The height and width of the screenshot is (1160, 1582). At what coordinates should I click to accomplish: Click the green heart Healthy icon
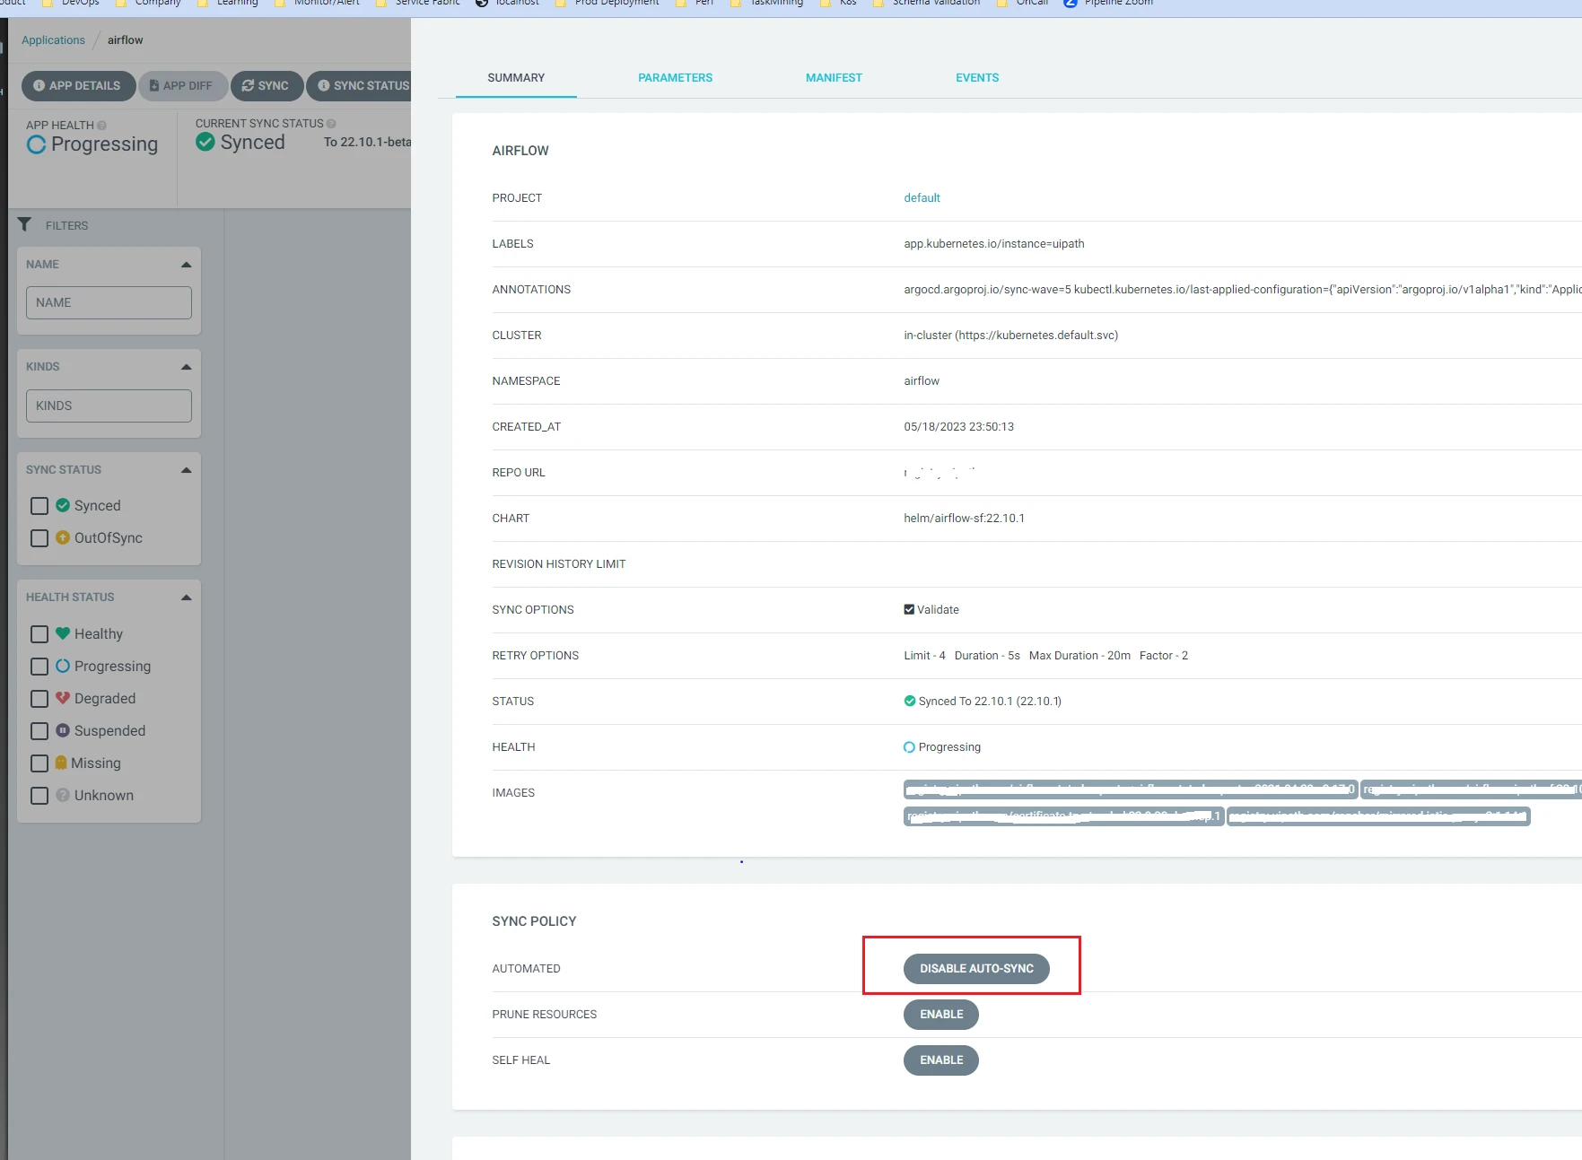coord(63,633)
